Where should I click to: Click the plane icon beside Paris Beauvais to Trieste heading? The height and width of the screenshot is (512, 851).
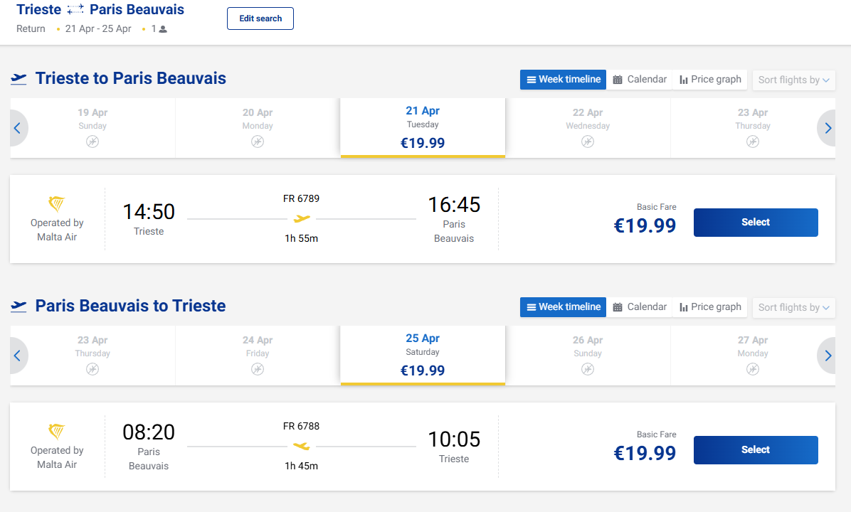click(x=19, y=306)
